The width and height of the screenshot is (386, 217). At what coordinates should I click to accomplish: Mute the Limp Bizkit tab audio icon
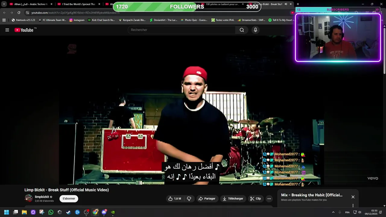pos(286,4)
